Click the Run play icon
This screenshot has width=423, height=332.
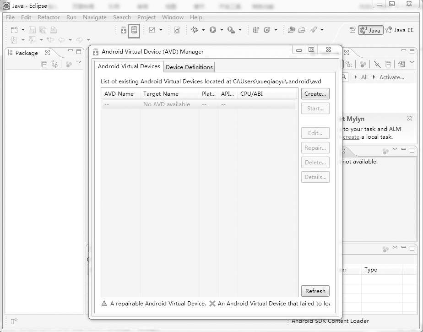click(213, 30)
